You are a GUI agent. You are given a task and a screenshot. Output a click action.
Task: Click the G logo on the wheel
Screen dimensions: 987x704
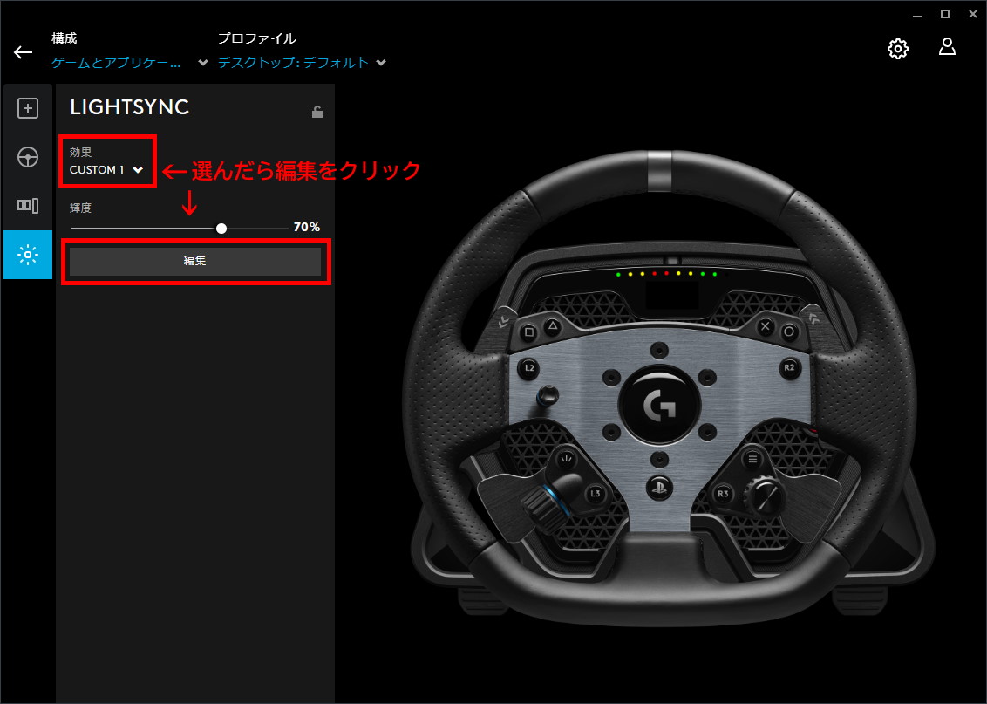(659, 405)
